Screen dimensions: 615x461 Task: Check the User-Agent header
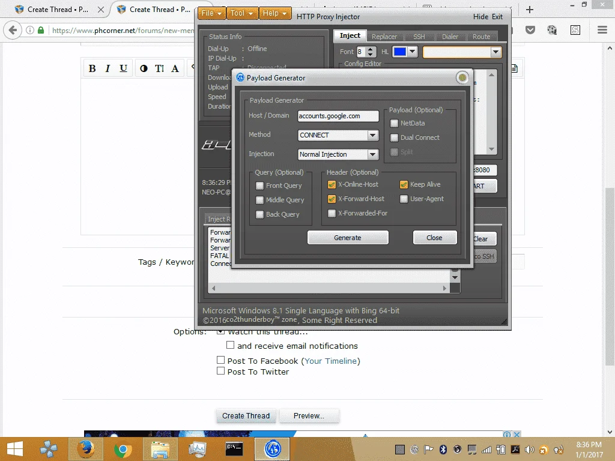404,199
